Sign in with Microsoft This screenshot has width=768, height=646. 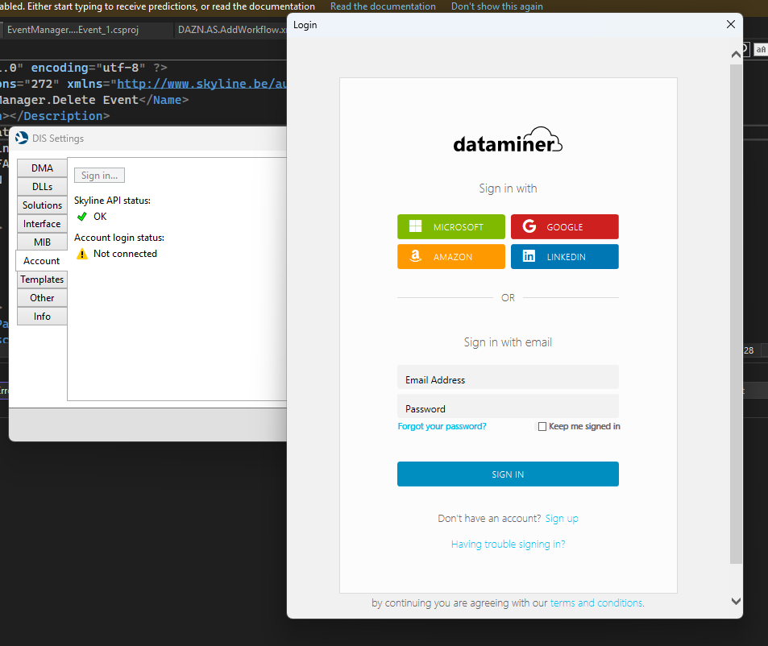[x=450, y=226]
